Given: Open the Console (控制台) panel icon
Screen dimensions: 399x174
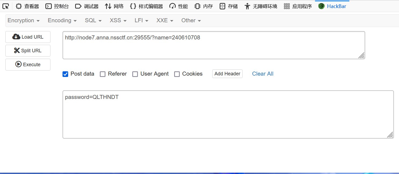Looking at the screenshot, I should click(x=49, y=6).
